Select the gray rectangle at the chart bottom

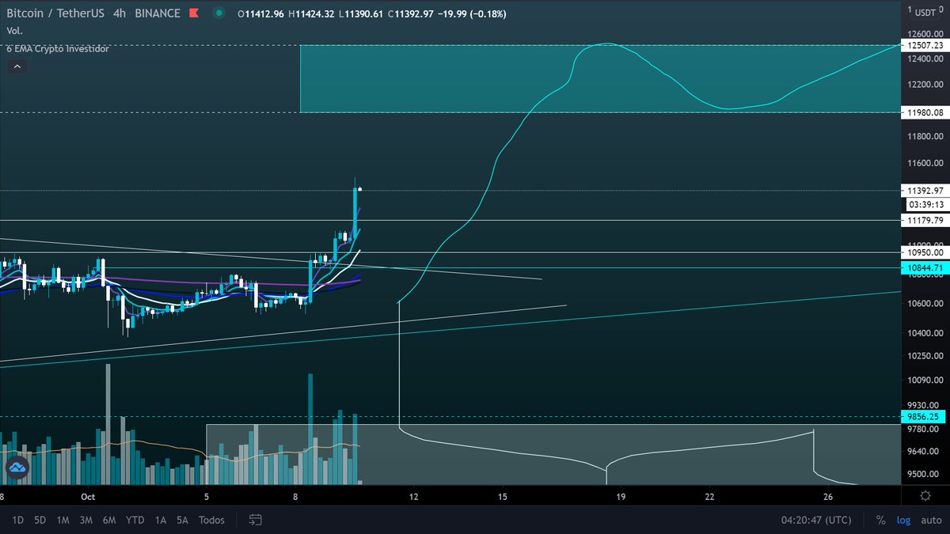coord(553,454)
